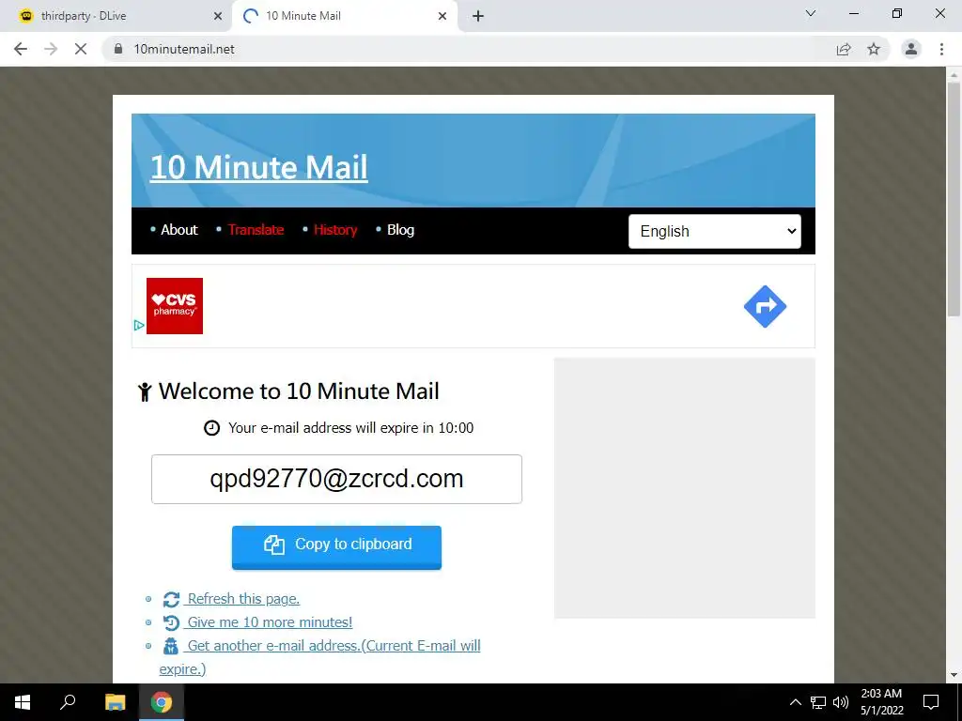Click the refresh arrows icon beside Refresh link
This screenshot has height=721, width=962.
[x=171, y=600]
